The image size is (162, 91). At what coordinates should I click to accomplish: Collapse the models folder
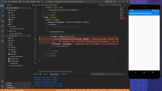click(x=13, y=26)
